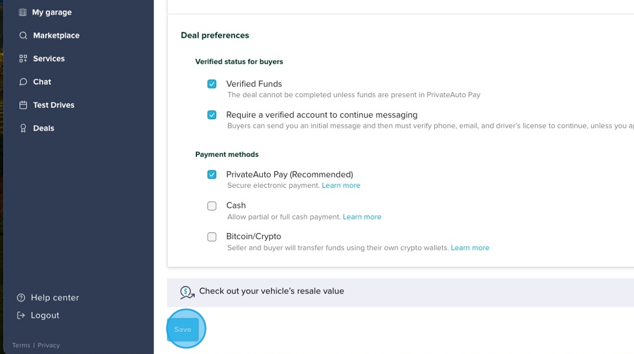Enable the Cash payment checkbox
Viewport: 634px width, 354px height.
[x=212, y=206]
